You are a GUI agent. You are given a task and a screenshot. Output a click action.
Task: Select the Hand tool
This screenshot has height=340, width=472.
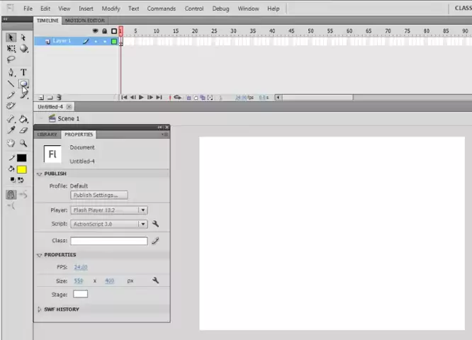[x=11, y=143]
